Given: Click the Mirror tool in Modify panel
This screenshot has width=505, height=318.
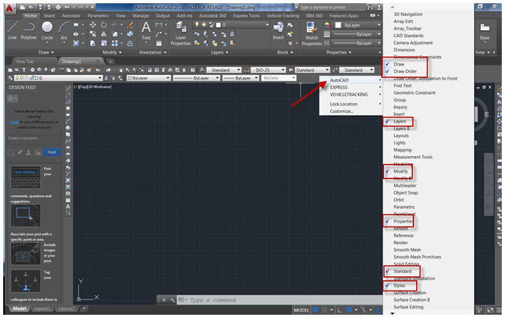Looking at the screenshot, I should [x=104, y=34].
